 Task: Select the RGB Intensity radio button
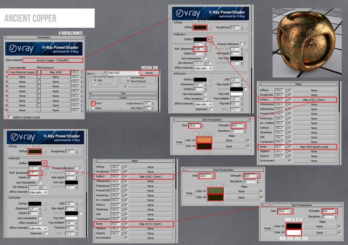(128, 78)
